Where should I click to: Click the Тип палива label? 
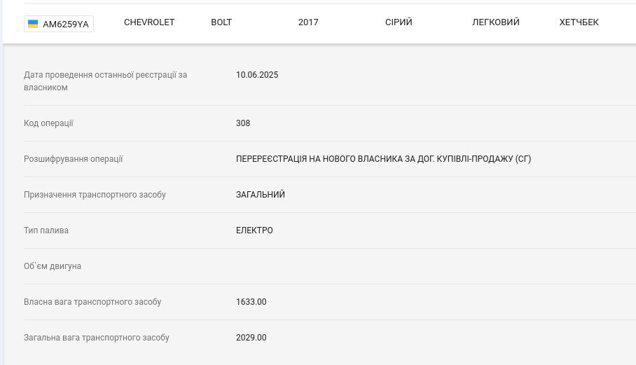click(x=46, y=230)
